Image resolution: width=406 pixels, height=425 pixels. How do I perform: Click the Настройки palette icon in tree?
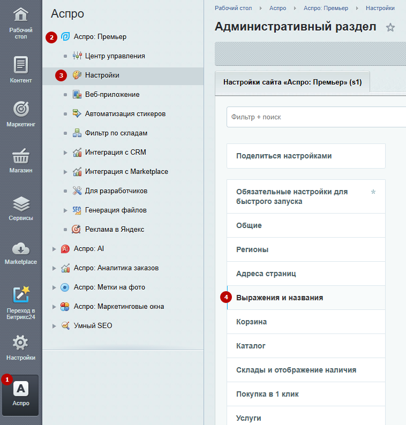(77, 75)
